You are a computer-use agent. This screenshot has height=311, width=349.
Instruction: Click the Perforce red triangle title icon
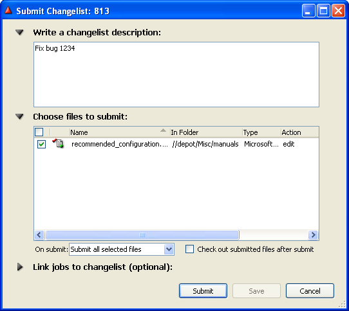[8, 10]
